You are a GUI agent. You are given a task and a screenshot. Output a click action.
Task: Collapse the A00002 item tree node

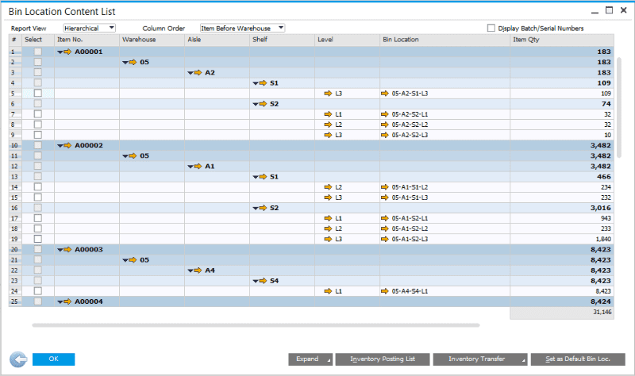coord(60,145)
